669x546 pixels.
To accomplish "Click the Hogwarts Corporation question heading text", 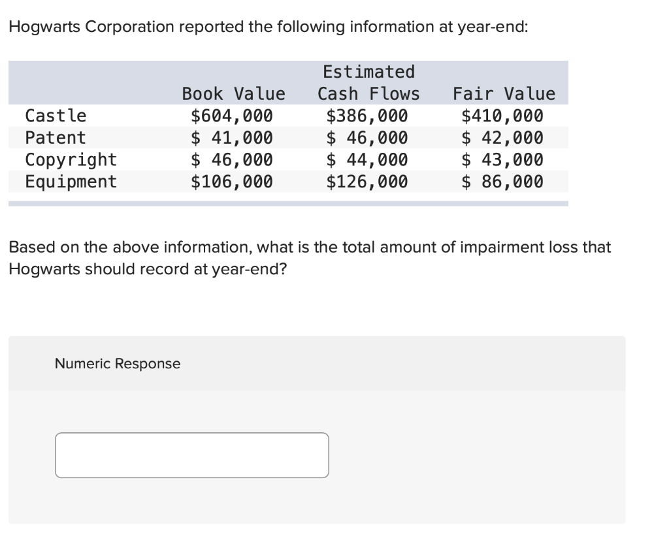I will coord(269,27).
